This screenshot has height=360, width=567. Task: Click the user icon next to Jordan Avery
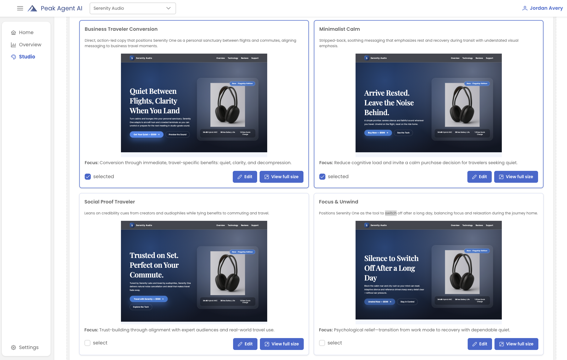pos(525,8)
